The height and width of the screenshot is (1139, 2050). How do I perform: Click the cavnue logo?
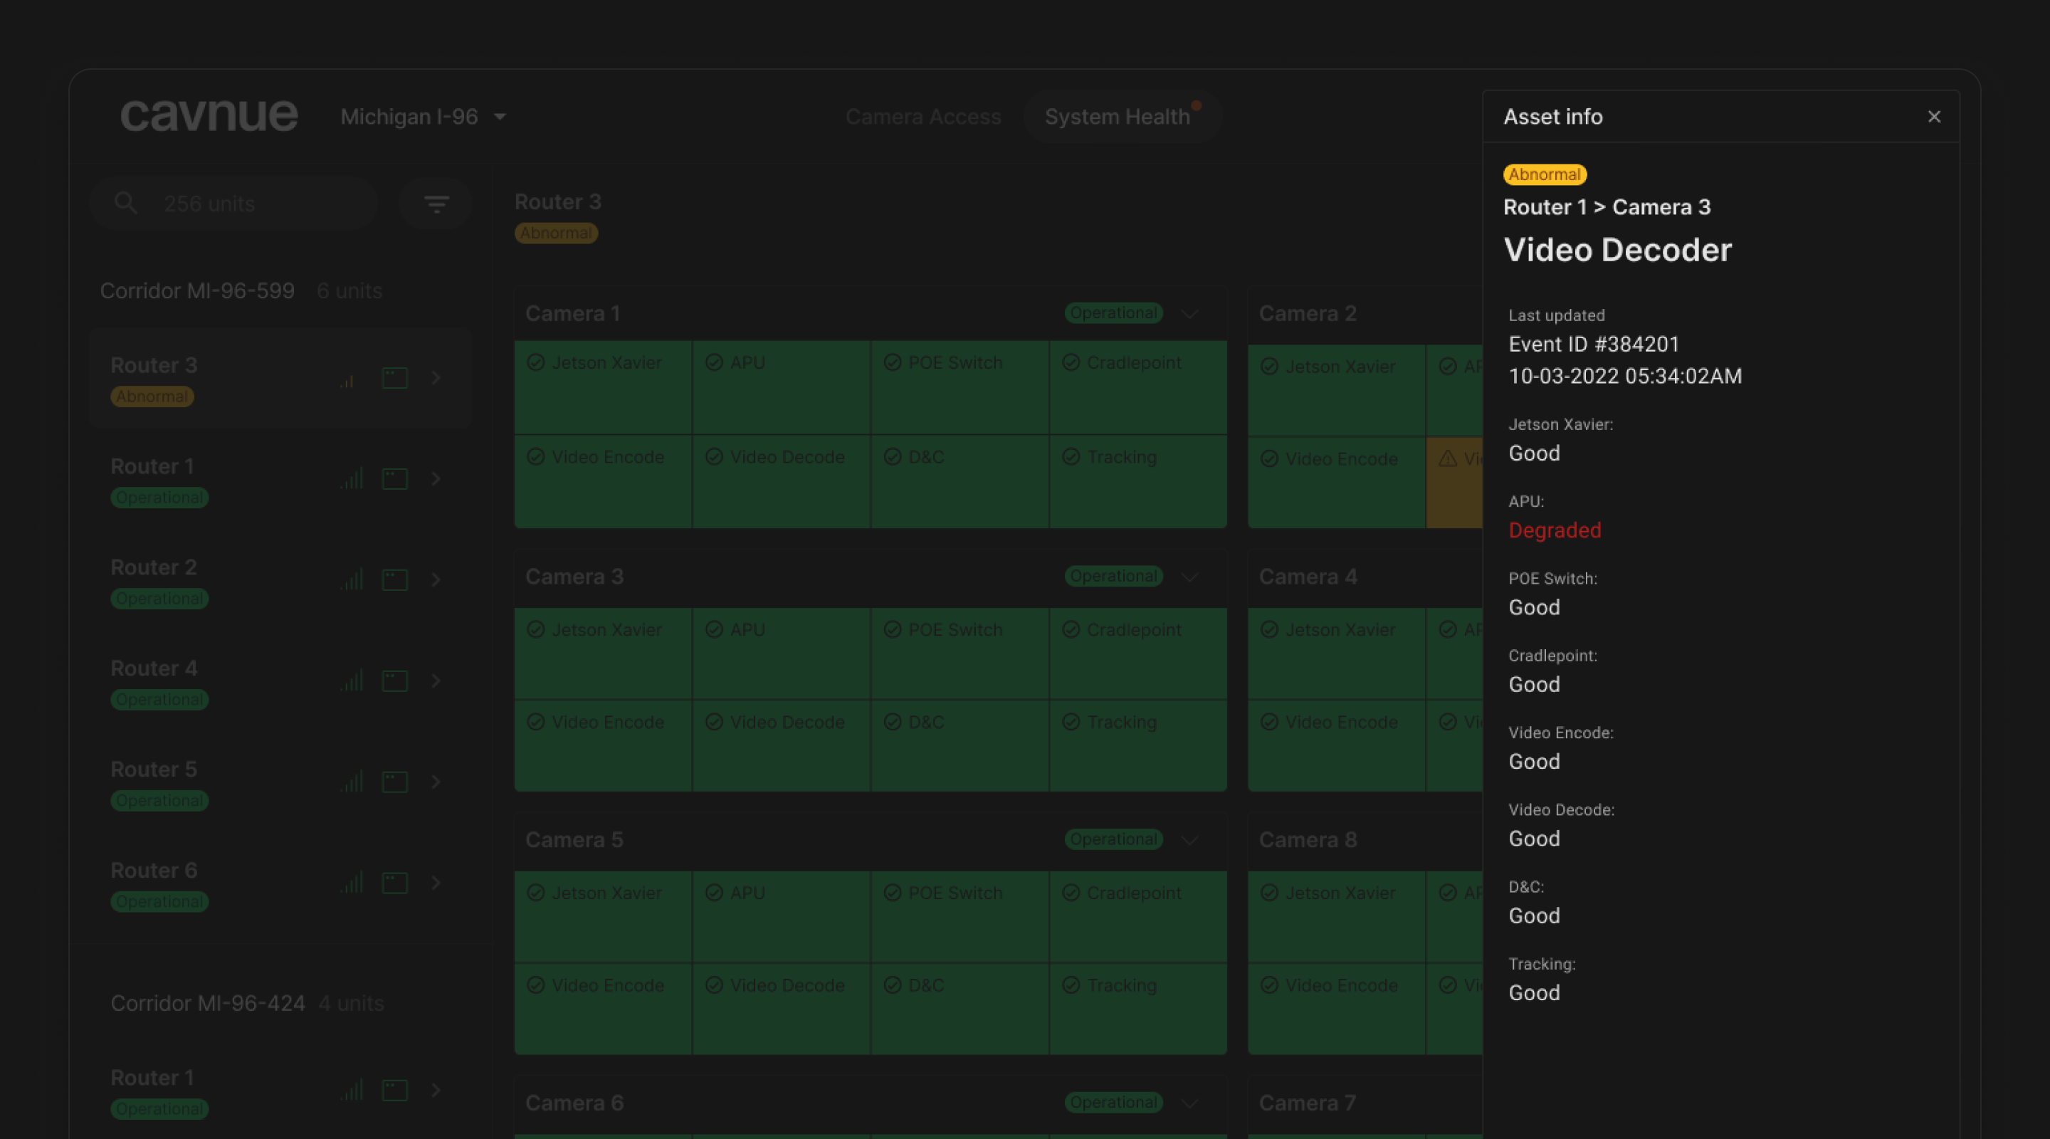pos(209,115)
